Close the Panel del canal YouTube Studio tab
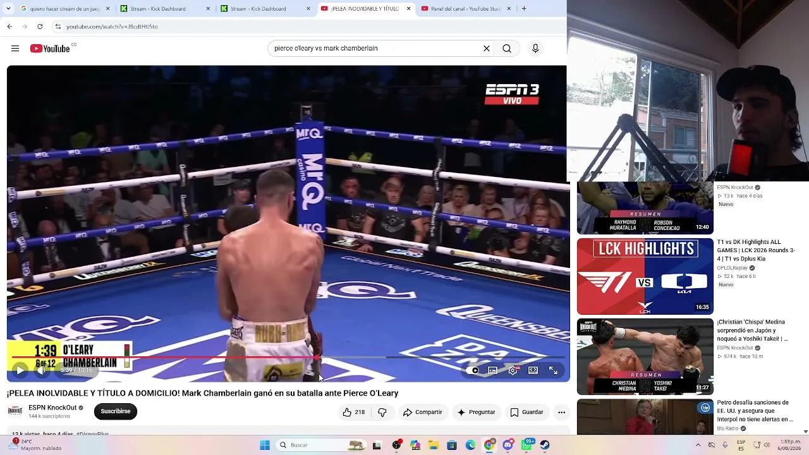This screenshot has height=455, width=809. point(509,9)
